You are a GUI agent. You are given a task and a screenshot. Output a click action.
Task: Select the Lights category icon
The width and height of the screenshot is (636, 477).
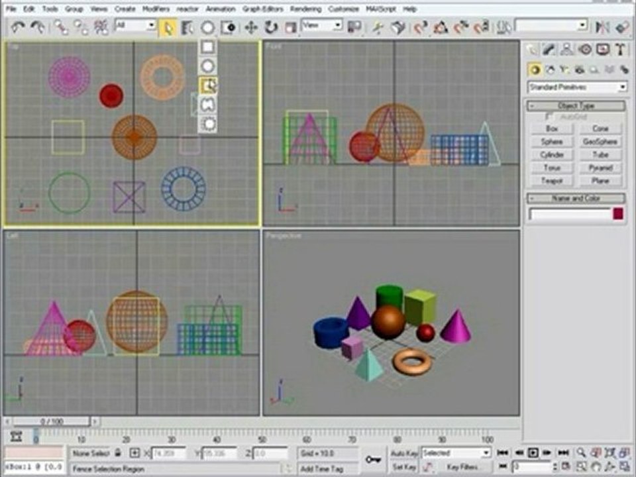pos(564,70)
